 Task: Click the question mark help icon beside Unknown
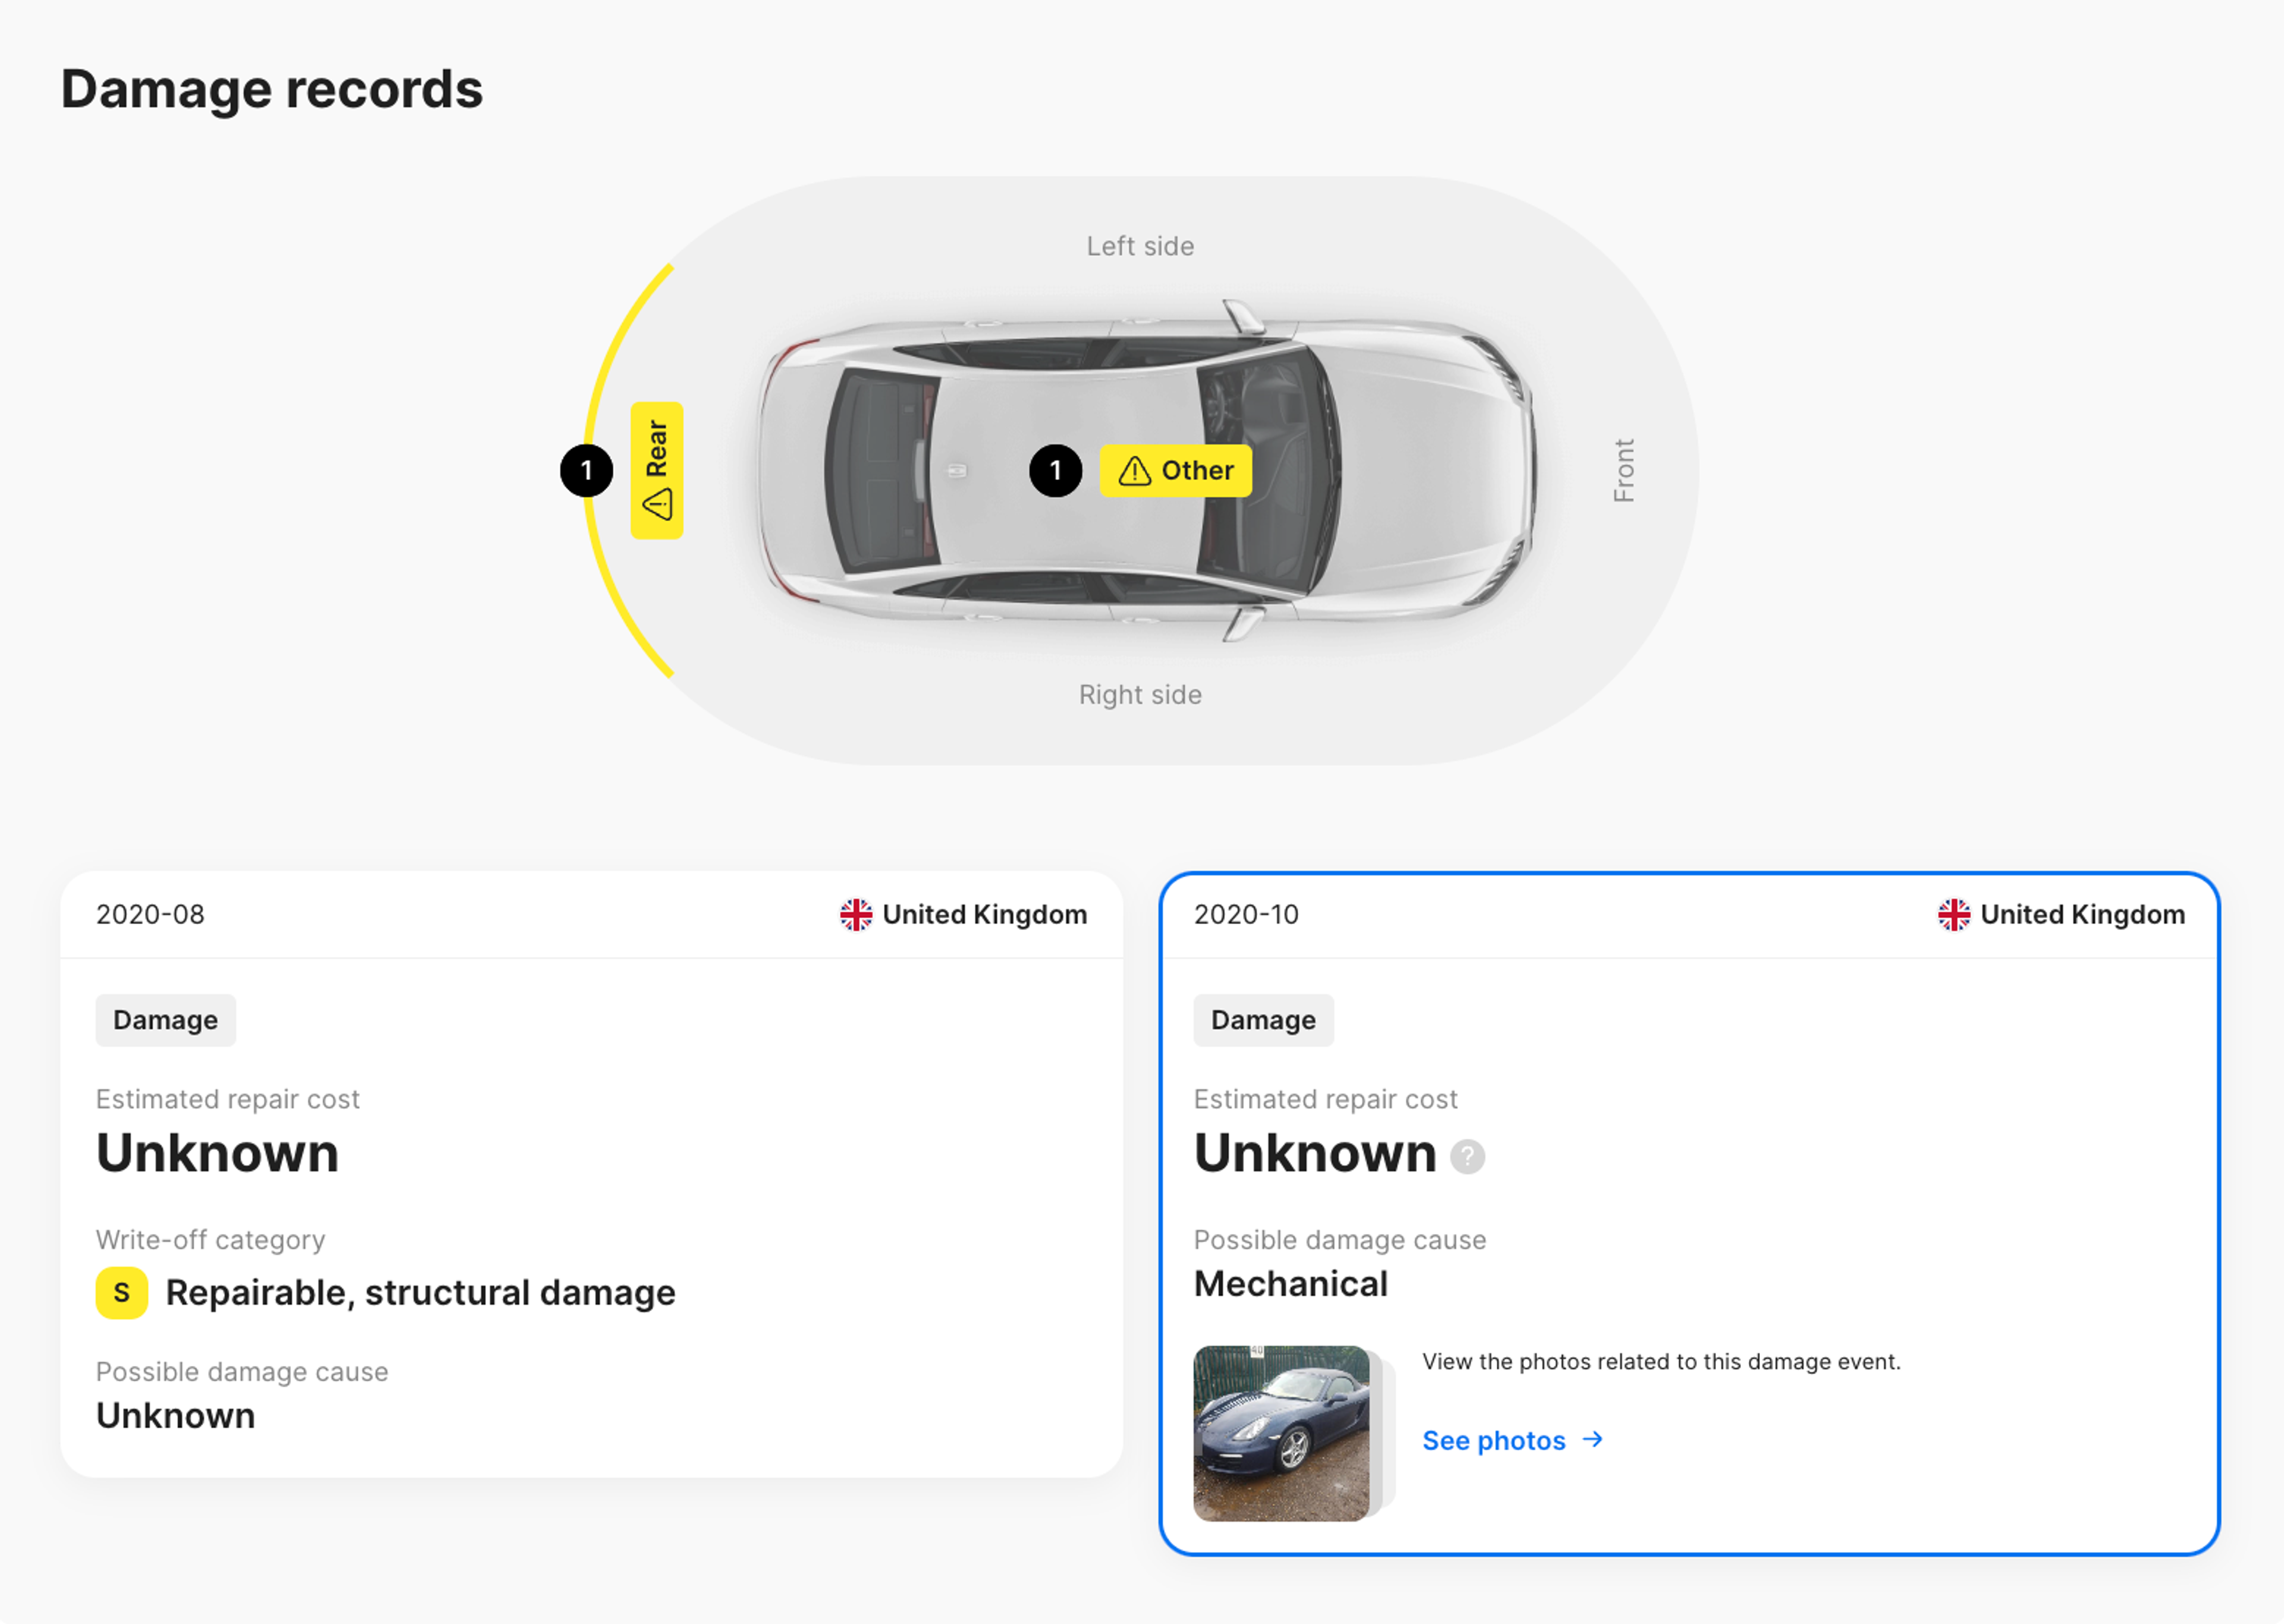(x=1467, y=1156)
